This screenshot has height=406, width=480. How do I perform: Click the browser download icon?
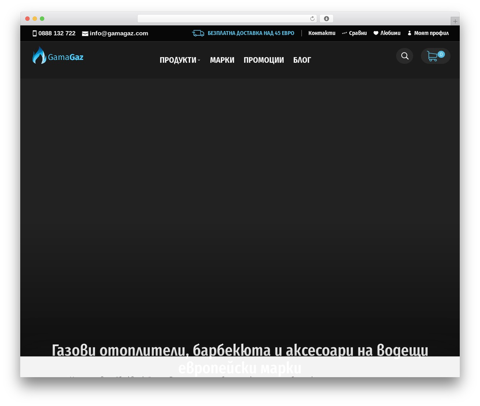coord(327,19)
